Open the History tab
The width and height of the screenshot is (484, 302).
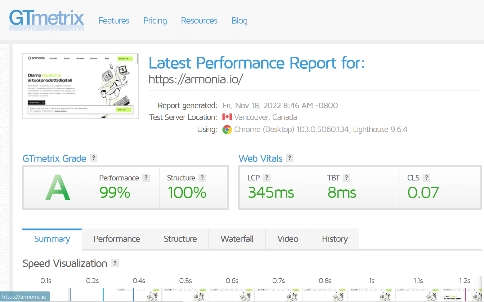point(335,239)
